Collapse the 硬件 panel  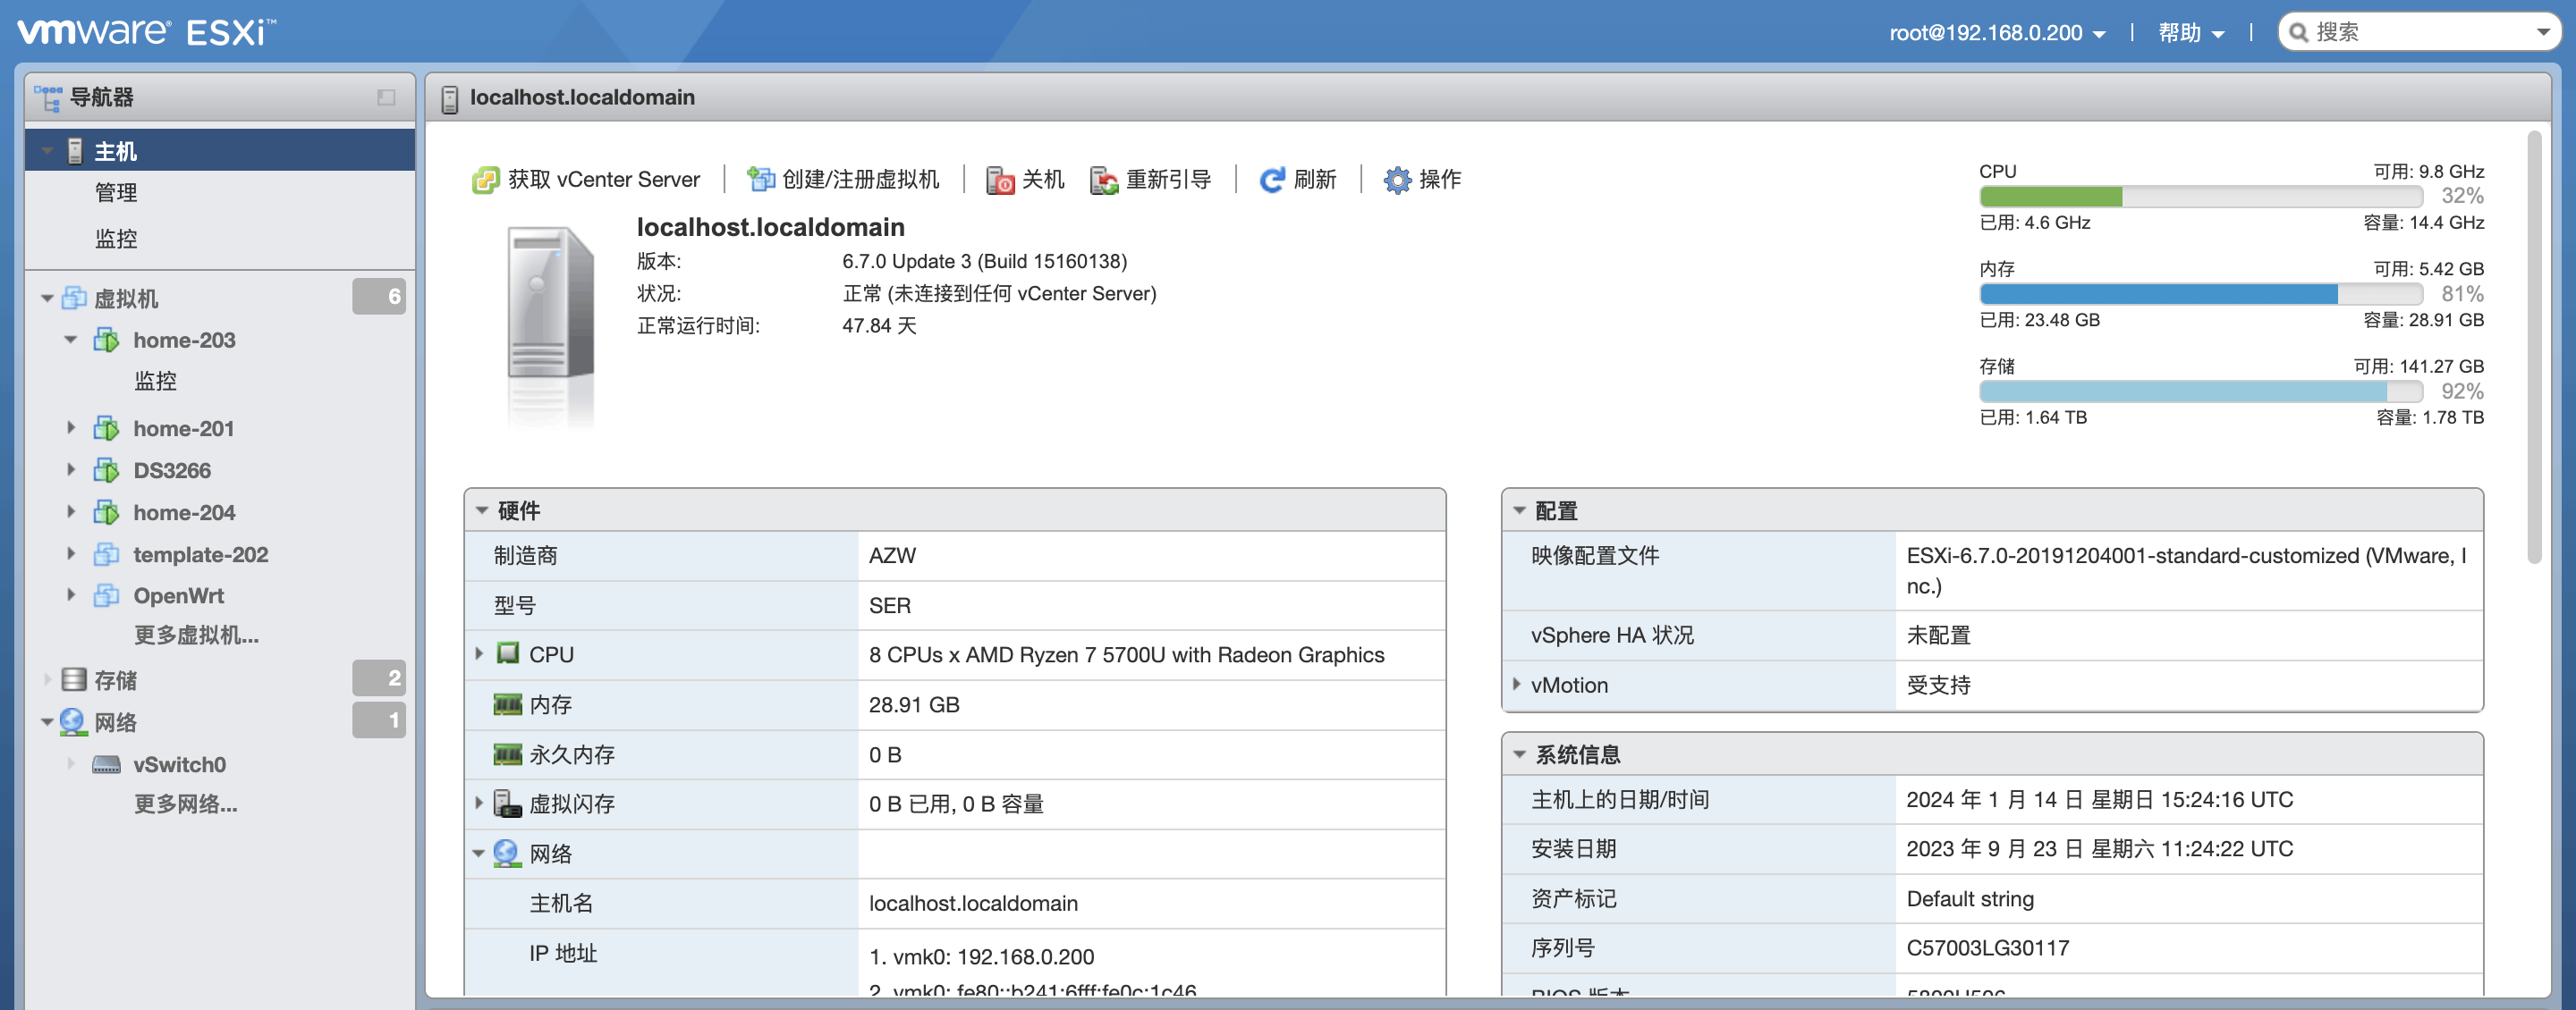[x=482, y=510]
